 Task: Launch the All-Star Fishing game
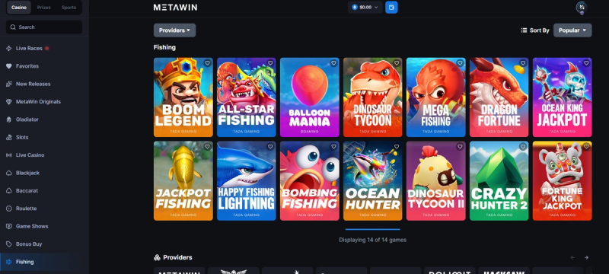point(246,97)
